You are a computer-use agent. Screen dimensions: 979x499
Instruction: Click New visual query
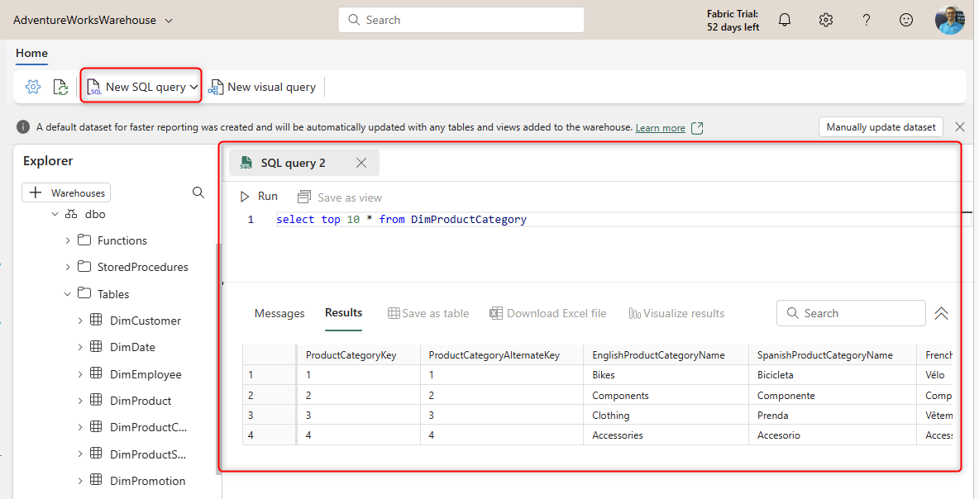[262, 87]
